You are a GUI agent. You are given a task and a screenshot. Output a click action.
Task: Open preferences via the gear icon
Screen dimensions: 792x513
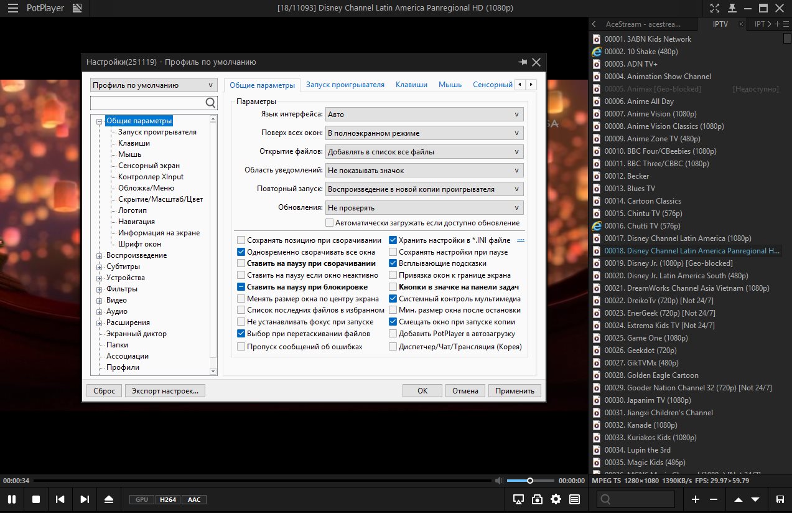click(x=556, y=499)
